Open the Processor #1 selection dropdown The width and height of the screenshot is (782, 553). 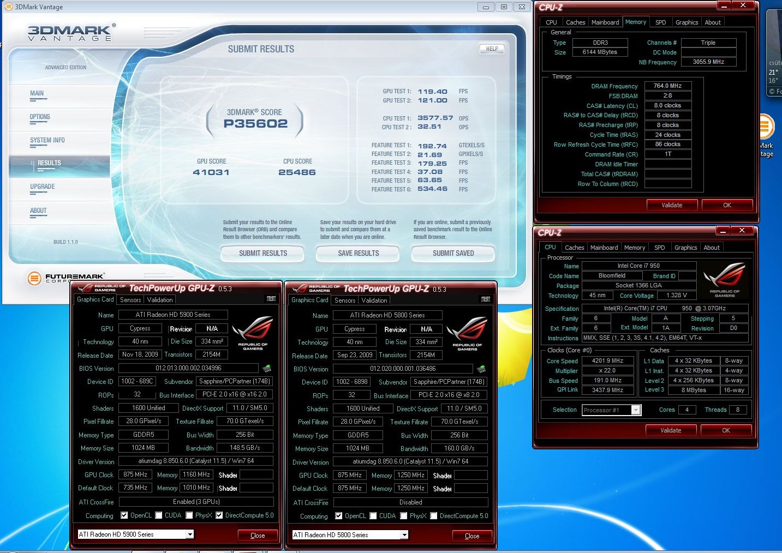(x=611, y=410)
